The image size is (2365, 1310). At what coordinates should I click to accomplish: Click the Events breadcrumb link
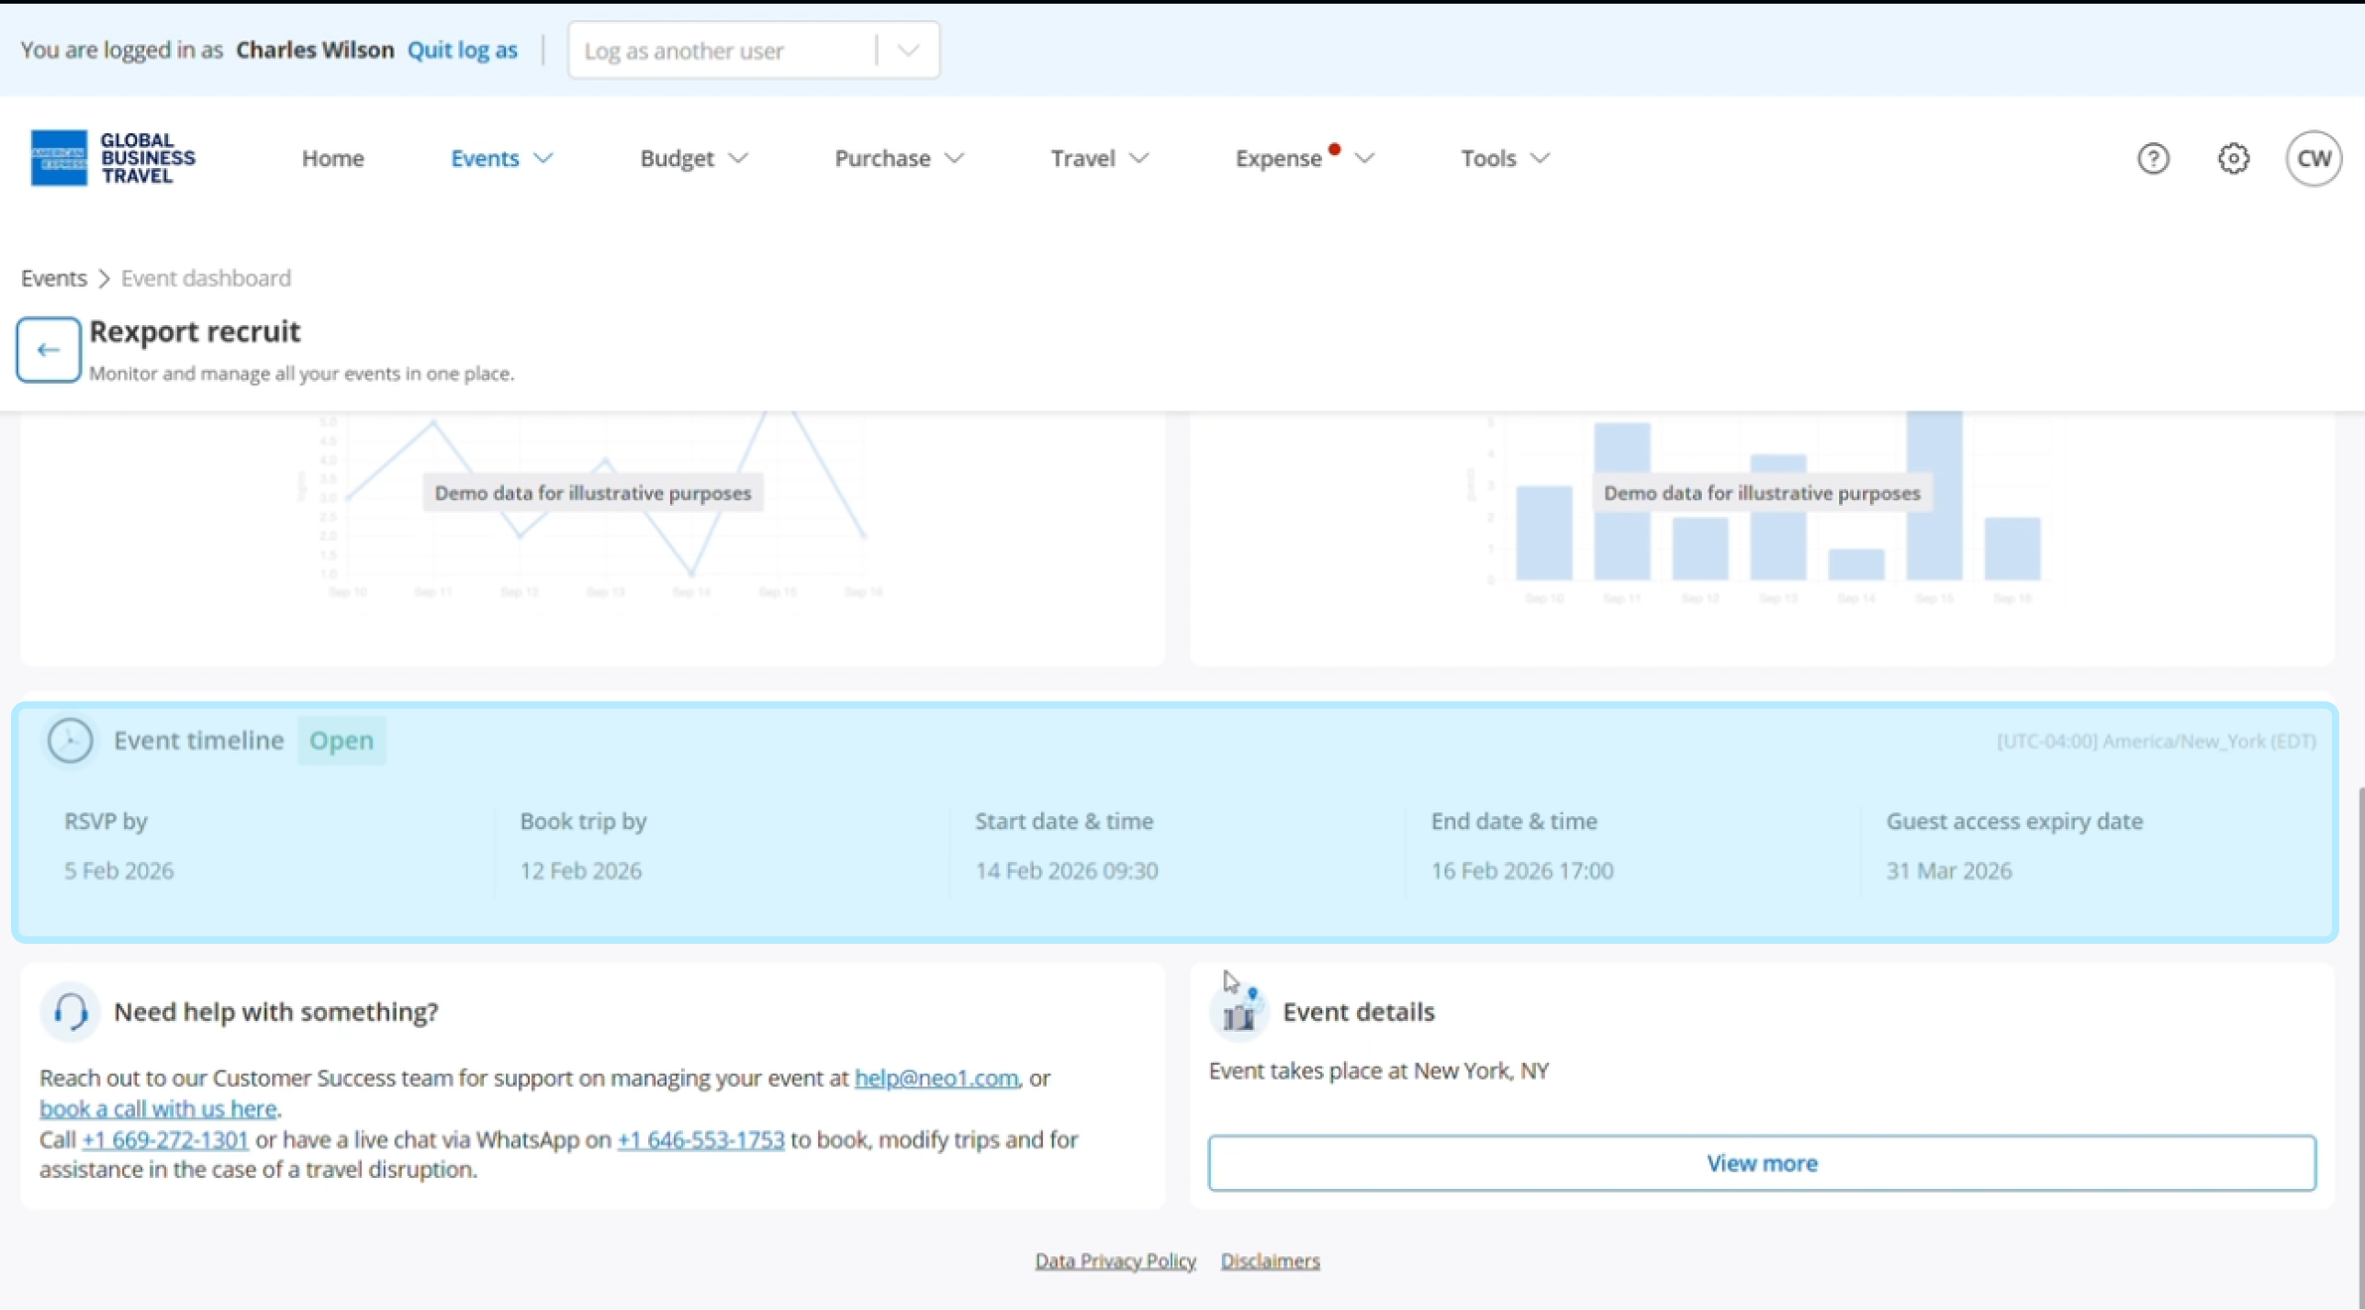point(53,278)
